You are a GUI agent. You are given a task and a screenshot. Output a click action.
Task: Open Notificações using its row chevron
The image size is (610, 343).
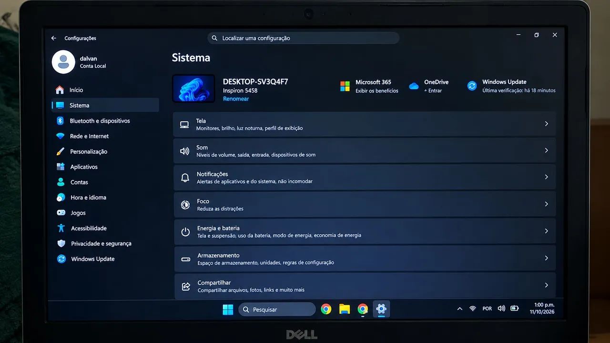(546, 177)
